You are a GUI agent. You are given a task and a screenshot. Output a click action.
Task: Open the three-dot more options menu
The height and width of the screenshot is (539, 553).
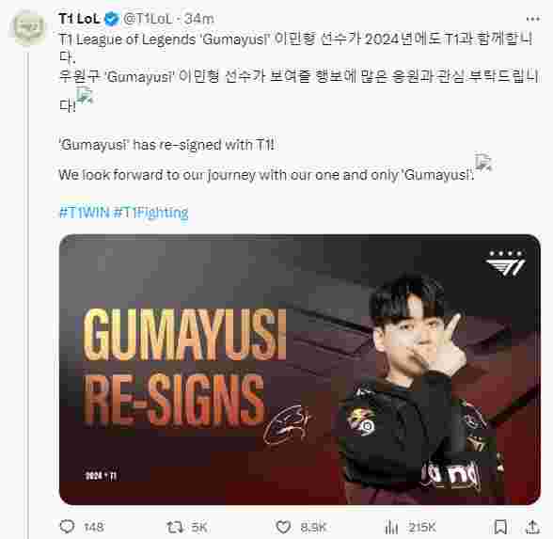pyautogui.click(x=532, y=19)
